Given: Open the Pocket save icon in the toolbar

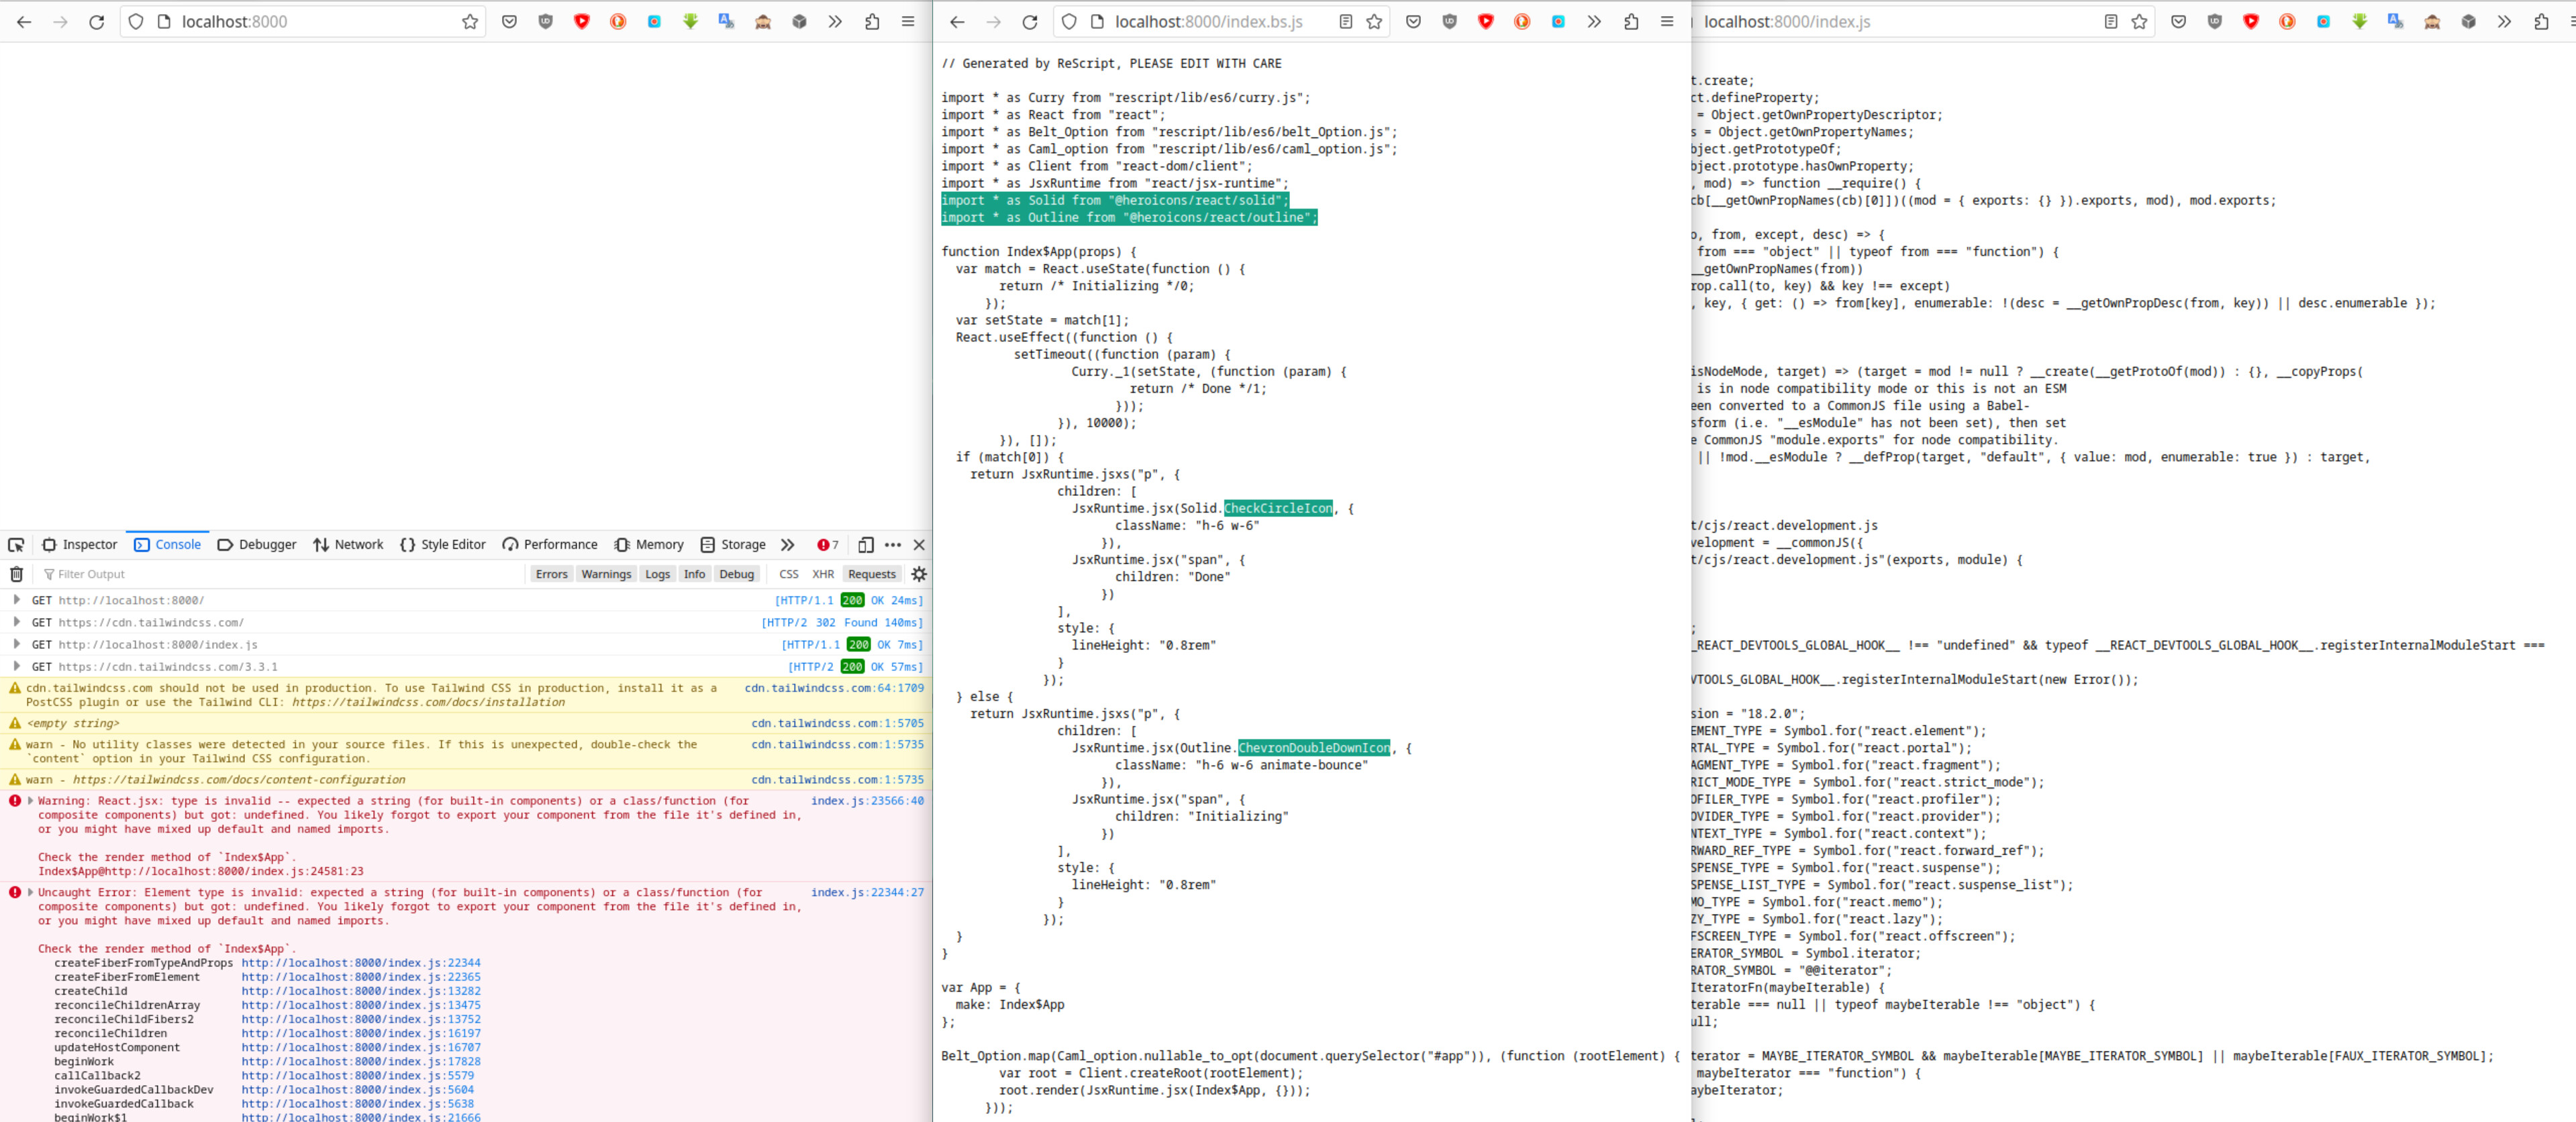Looking at the screenshot, I should (x=509, y=20).
